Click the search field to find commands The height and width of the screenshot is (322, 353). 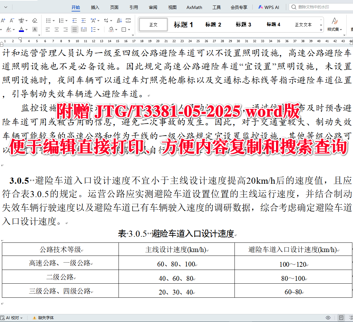[319, 7]
